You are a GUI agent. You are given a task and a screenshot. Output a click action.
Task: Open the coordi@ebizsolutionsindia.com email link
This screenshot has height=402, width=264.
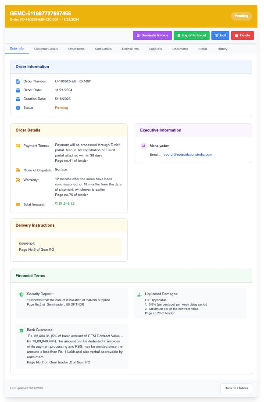188,154
